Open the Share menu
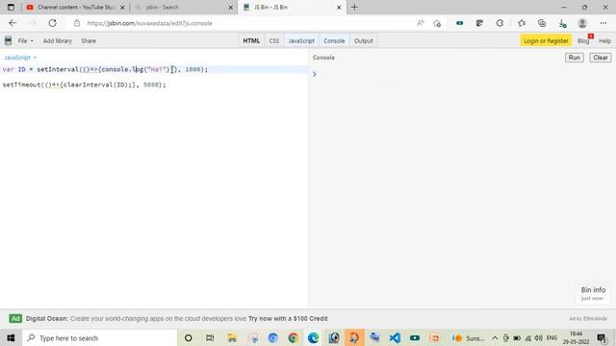The width and height of the screenshot is (616, 346). pyautogui.click(x=89, y=40)
